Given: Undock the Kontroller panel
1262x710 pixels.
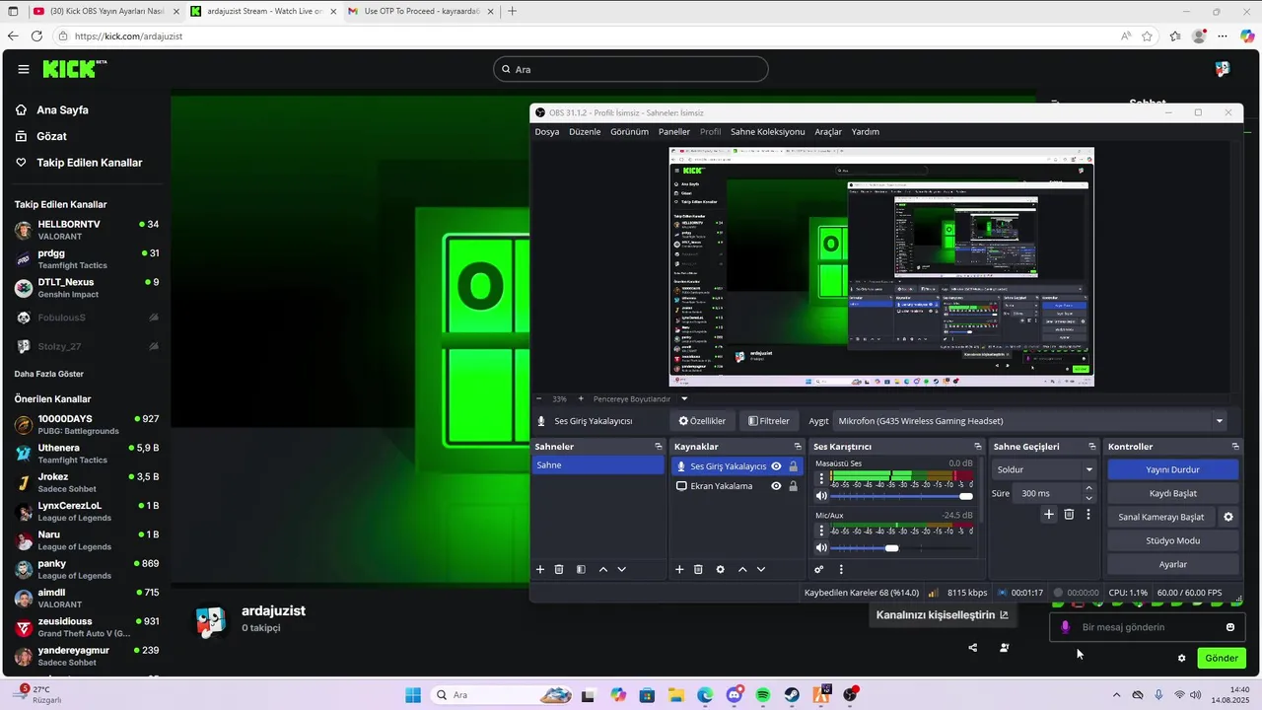Looking at the screenshot, I should 1235,447.
